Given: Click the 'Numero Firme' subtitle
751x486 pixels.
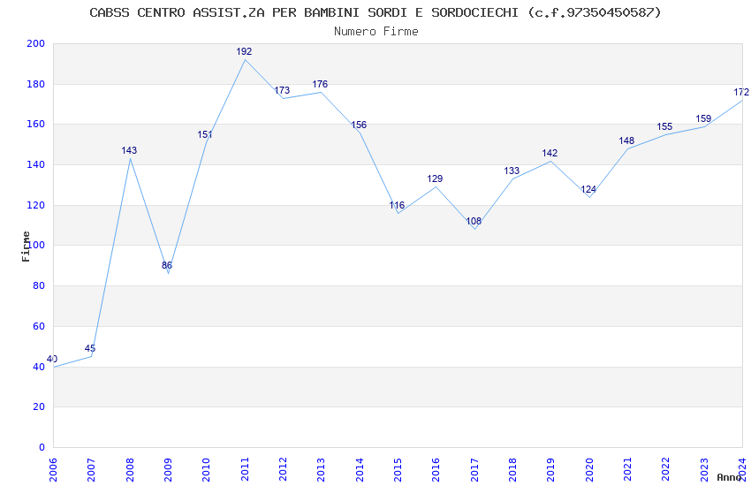Looking at the screenshot, I should (376, 32).
